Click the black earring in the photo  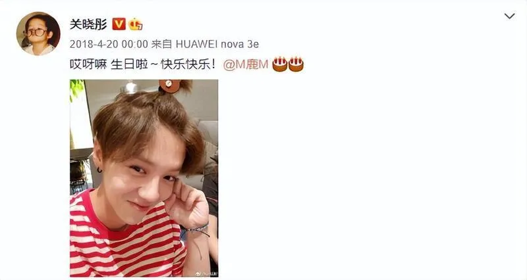pyautogui.click(x=99, y=170)
